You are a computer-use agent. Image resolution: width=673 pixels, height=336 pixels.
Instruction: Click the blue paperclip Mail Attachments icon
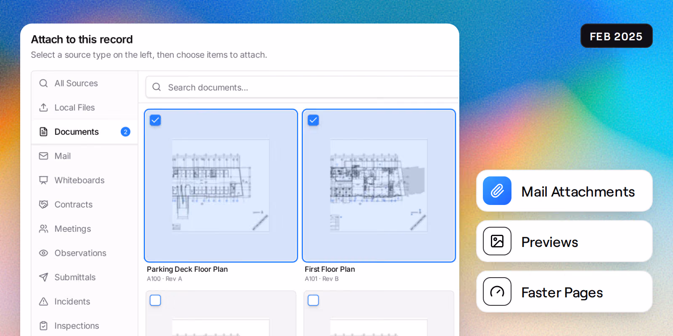(x=497, y=191)
